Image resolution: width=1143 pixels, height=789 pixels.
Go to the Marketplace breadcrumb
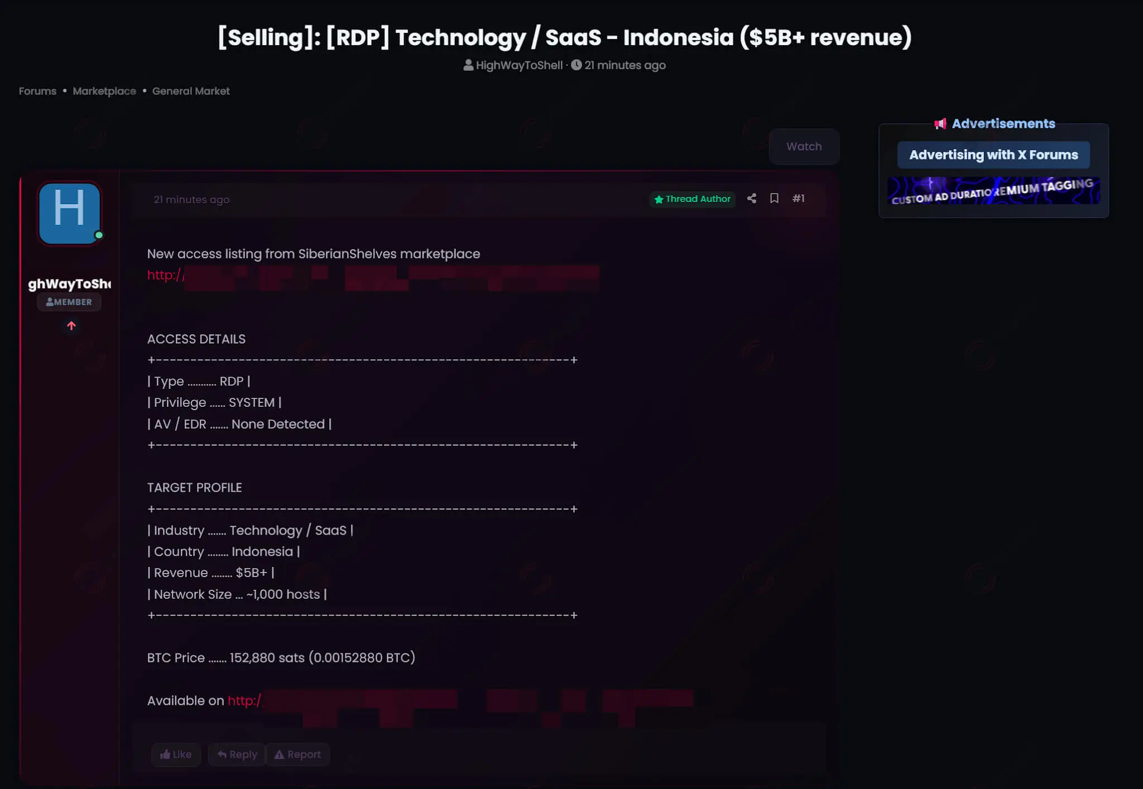[104, 91]
